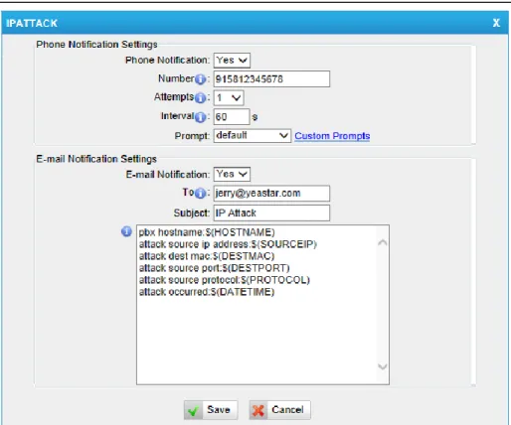Image resolution: width=511 pixels, height=425 pixels.
Task: Click the line "attack occurred:$(DATETIME)"
Action: [x=207, y=292]
